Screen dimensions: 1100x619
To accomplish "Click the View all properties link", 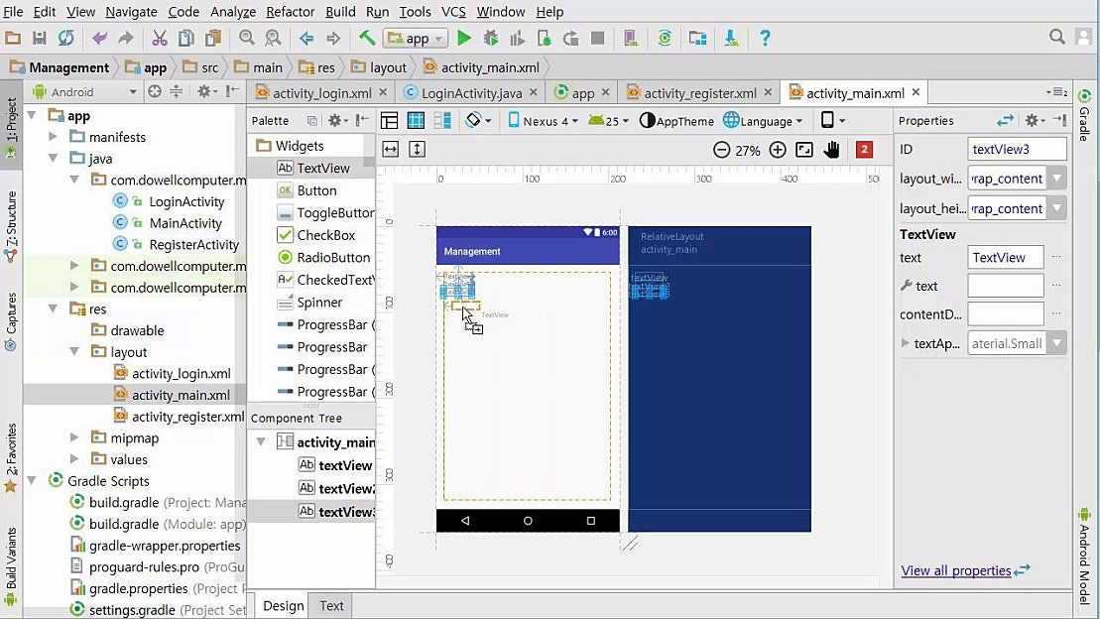I will (956, 571).
